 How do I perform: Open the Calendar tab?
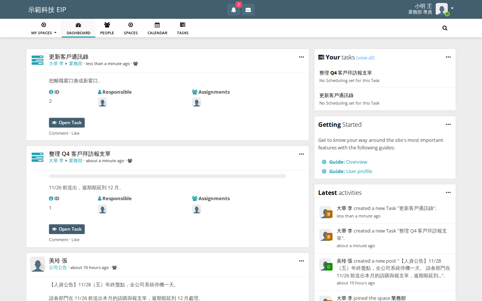coord(157,28)
